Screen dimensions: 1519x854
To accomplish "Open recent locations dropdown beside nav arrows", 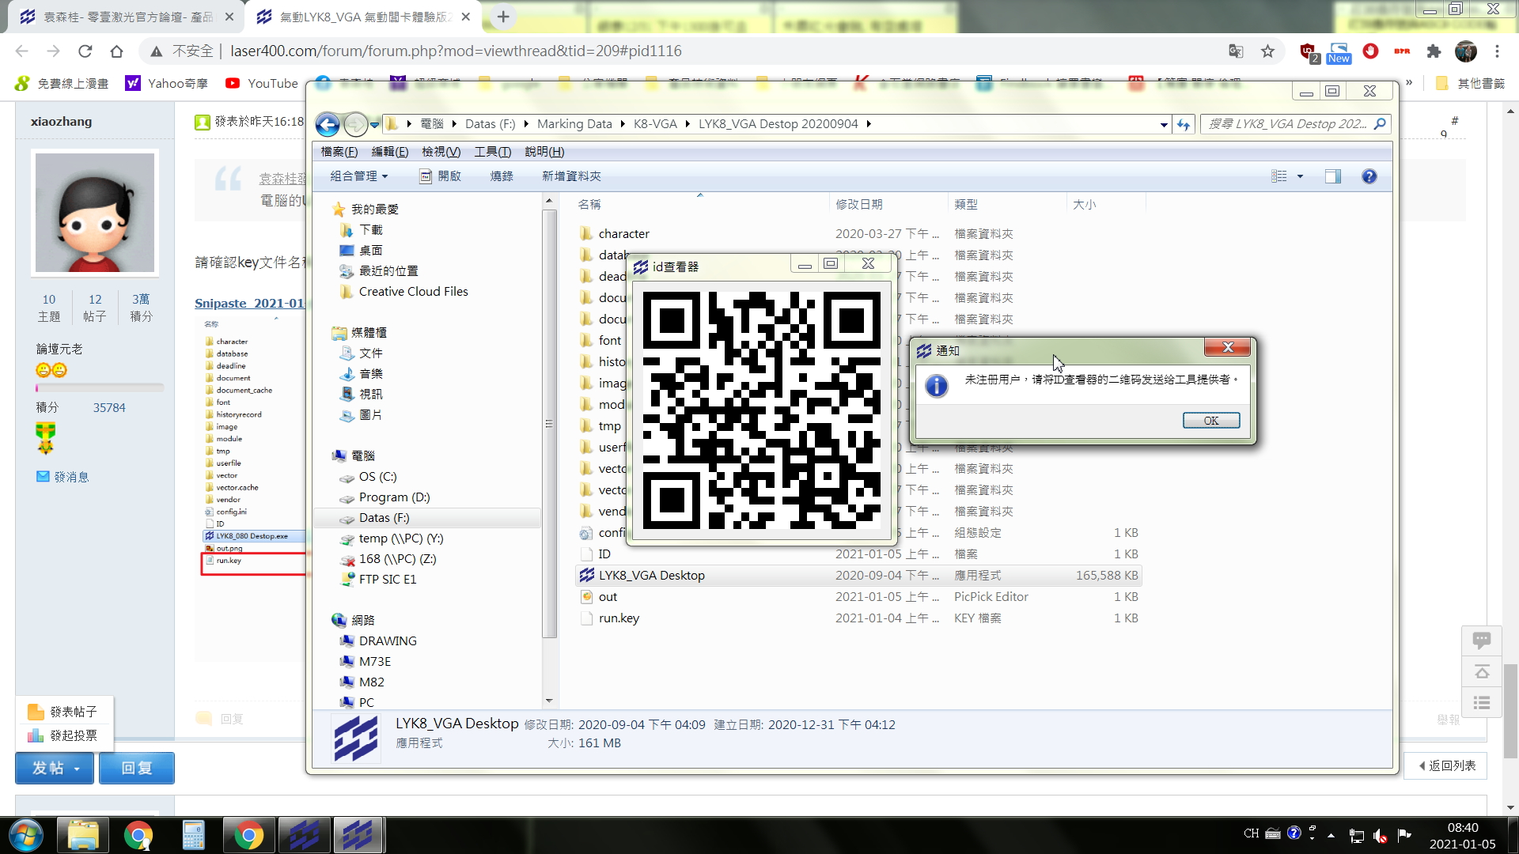I will [x=375, y=124].
